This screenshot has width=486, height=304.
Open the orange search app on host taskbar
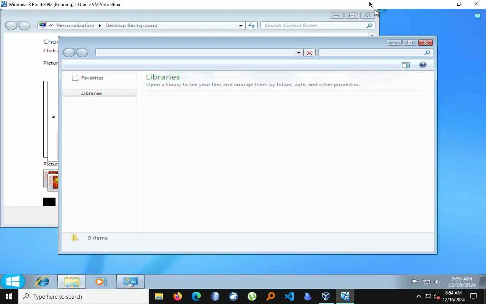270,296
